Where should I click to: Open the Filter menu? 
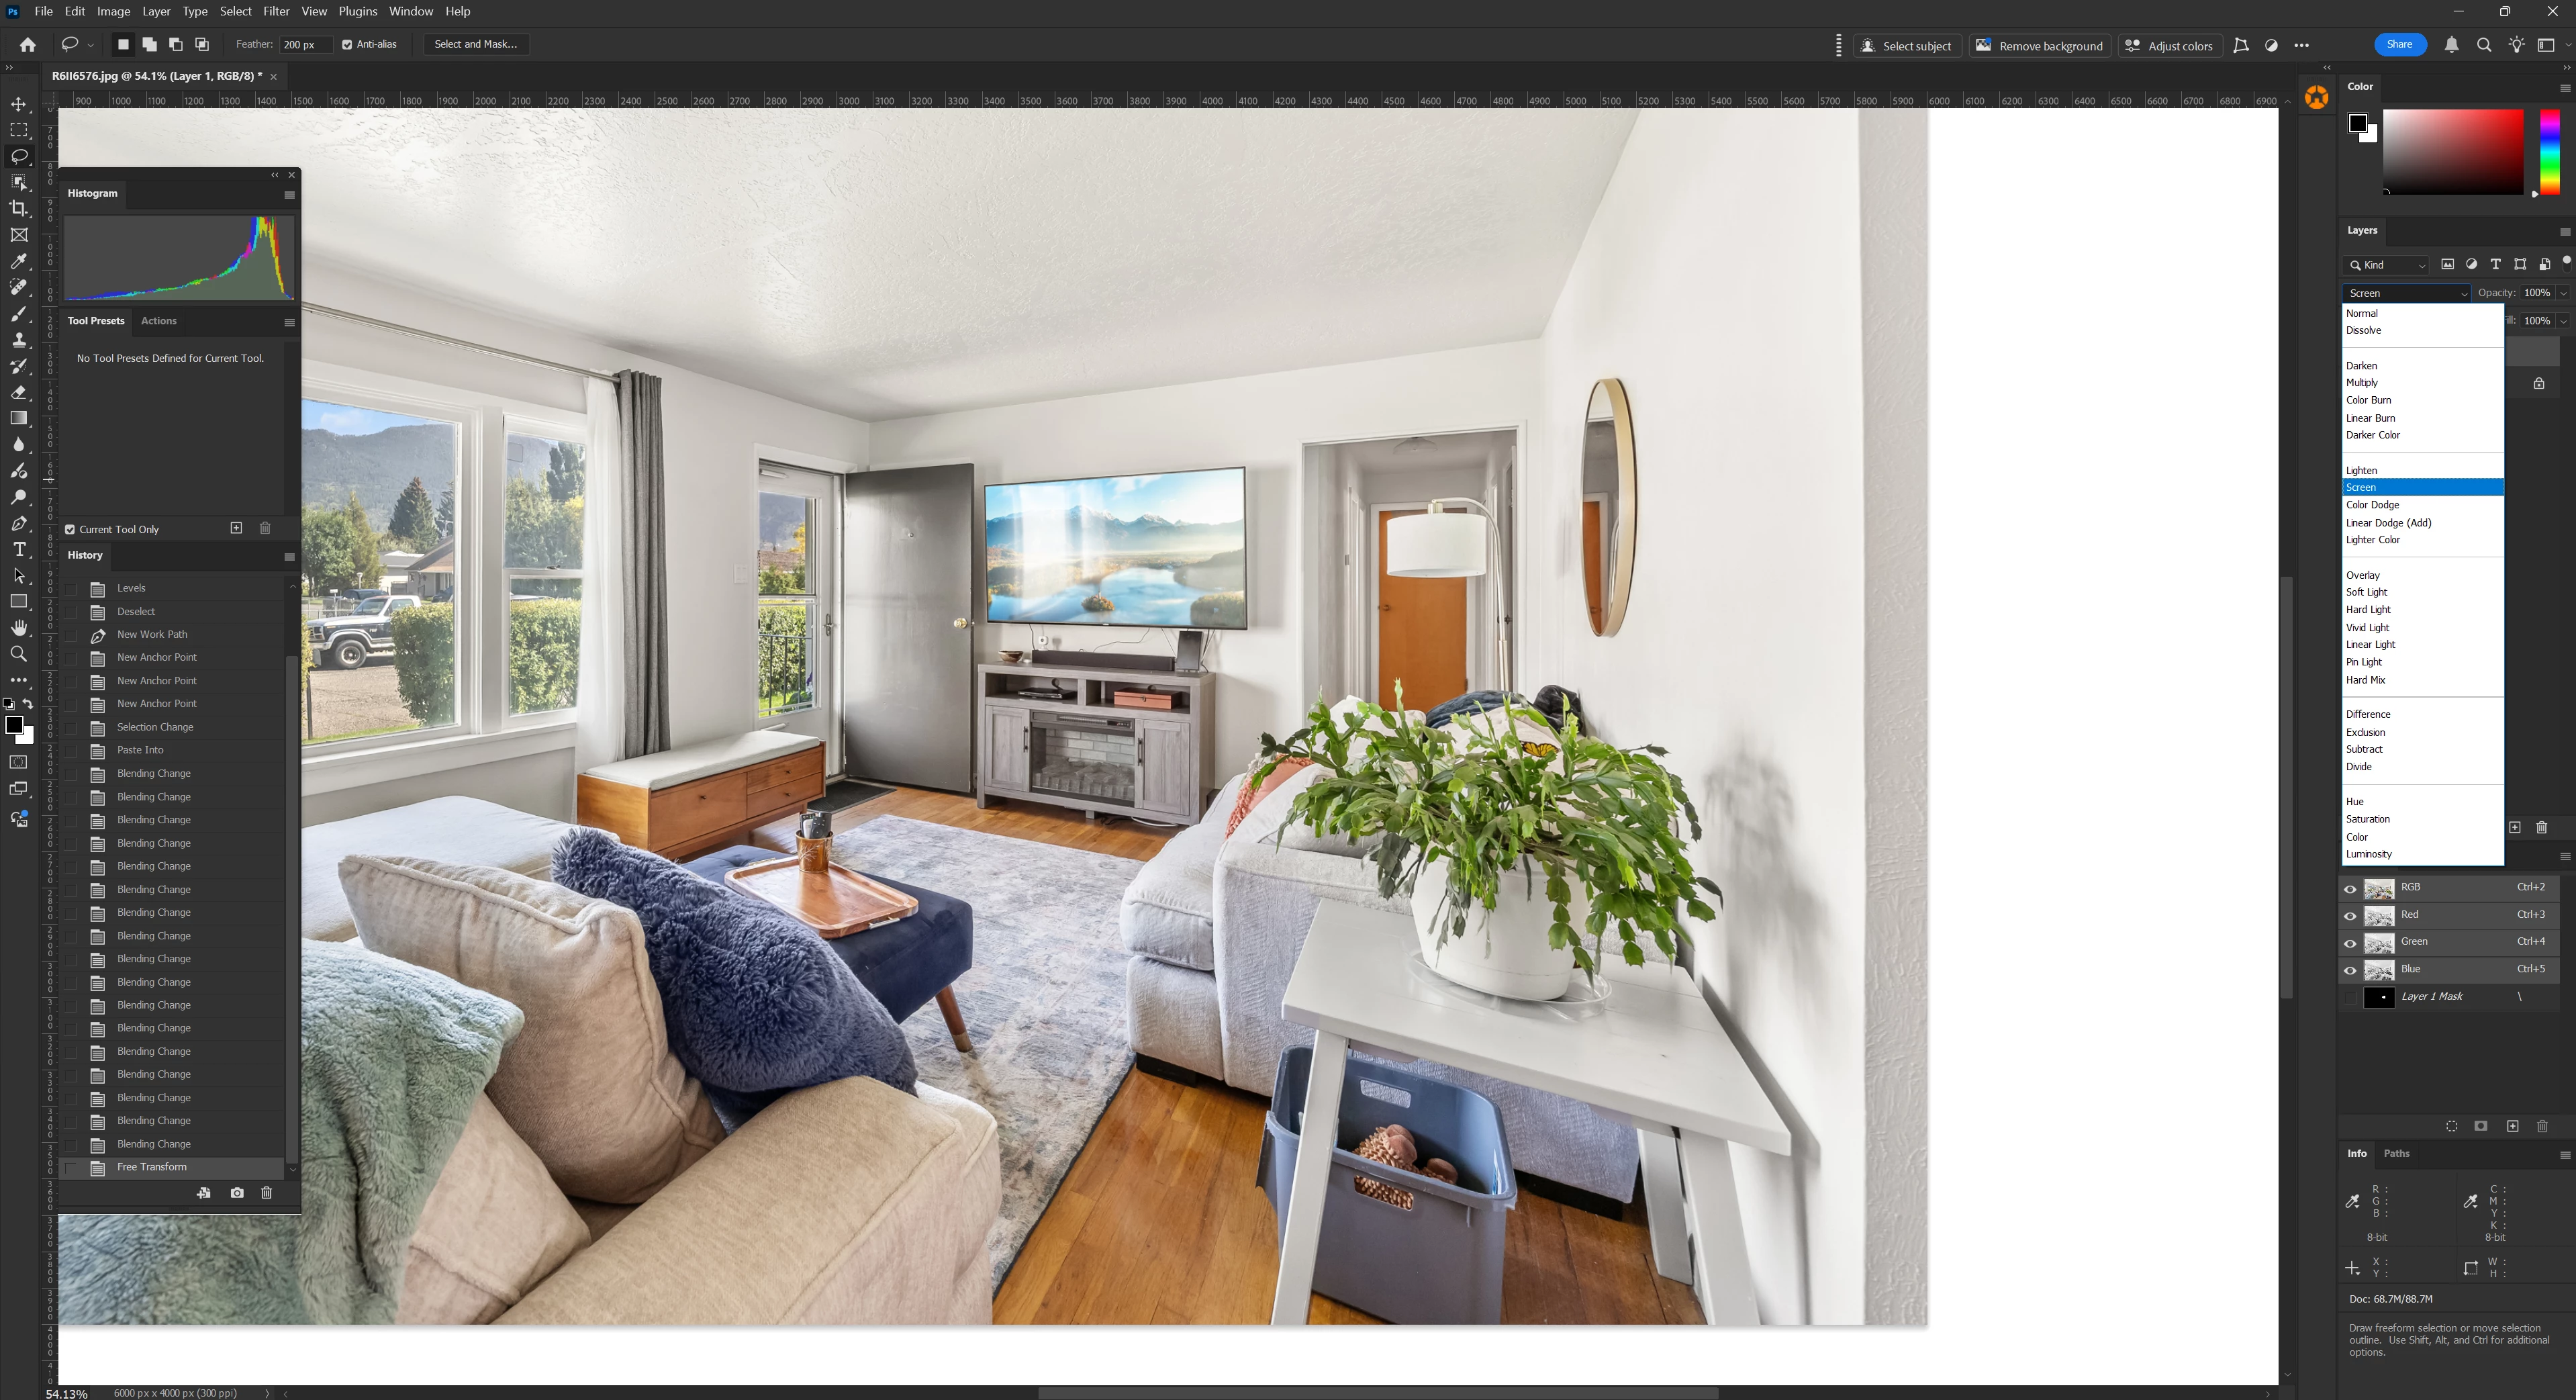(x=276, y=11)
